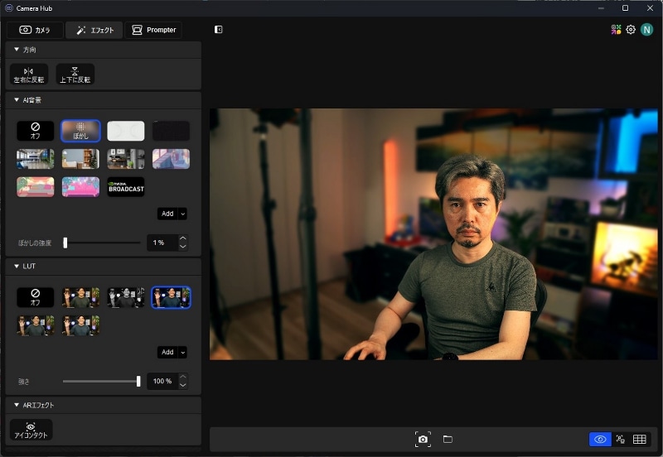Open the Prompter tab
Image resolution: width=663 pixels, height=457 pixels.
(153, 30)
